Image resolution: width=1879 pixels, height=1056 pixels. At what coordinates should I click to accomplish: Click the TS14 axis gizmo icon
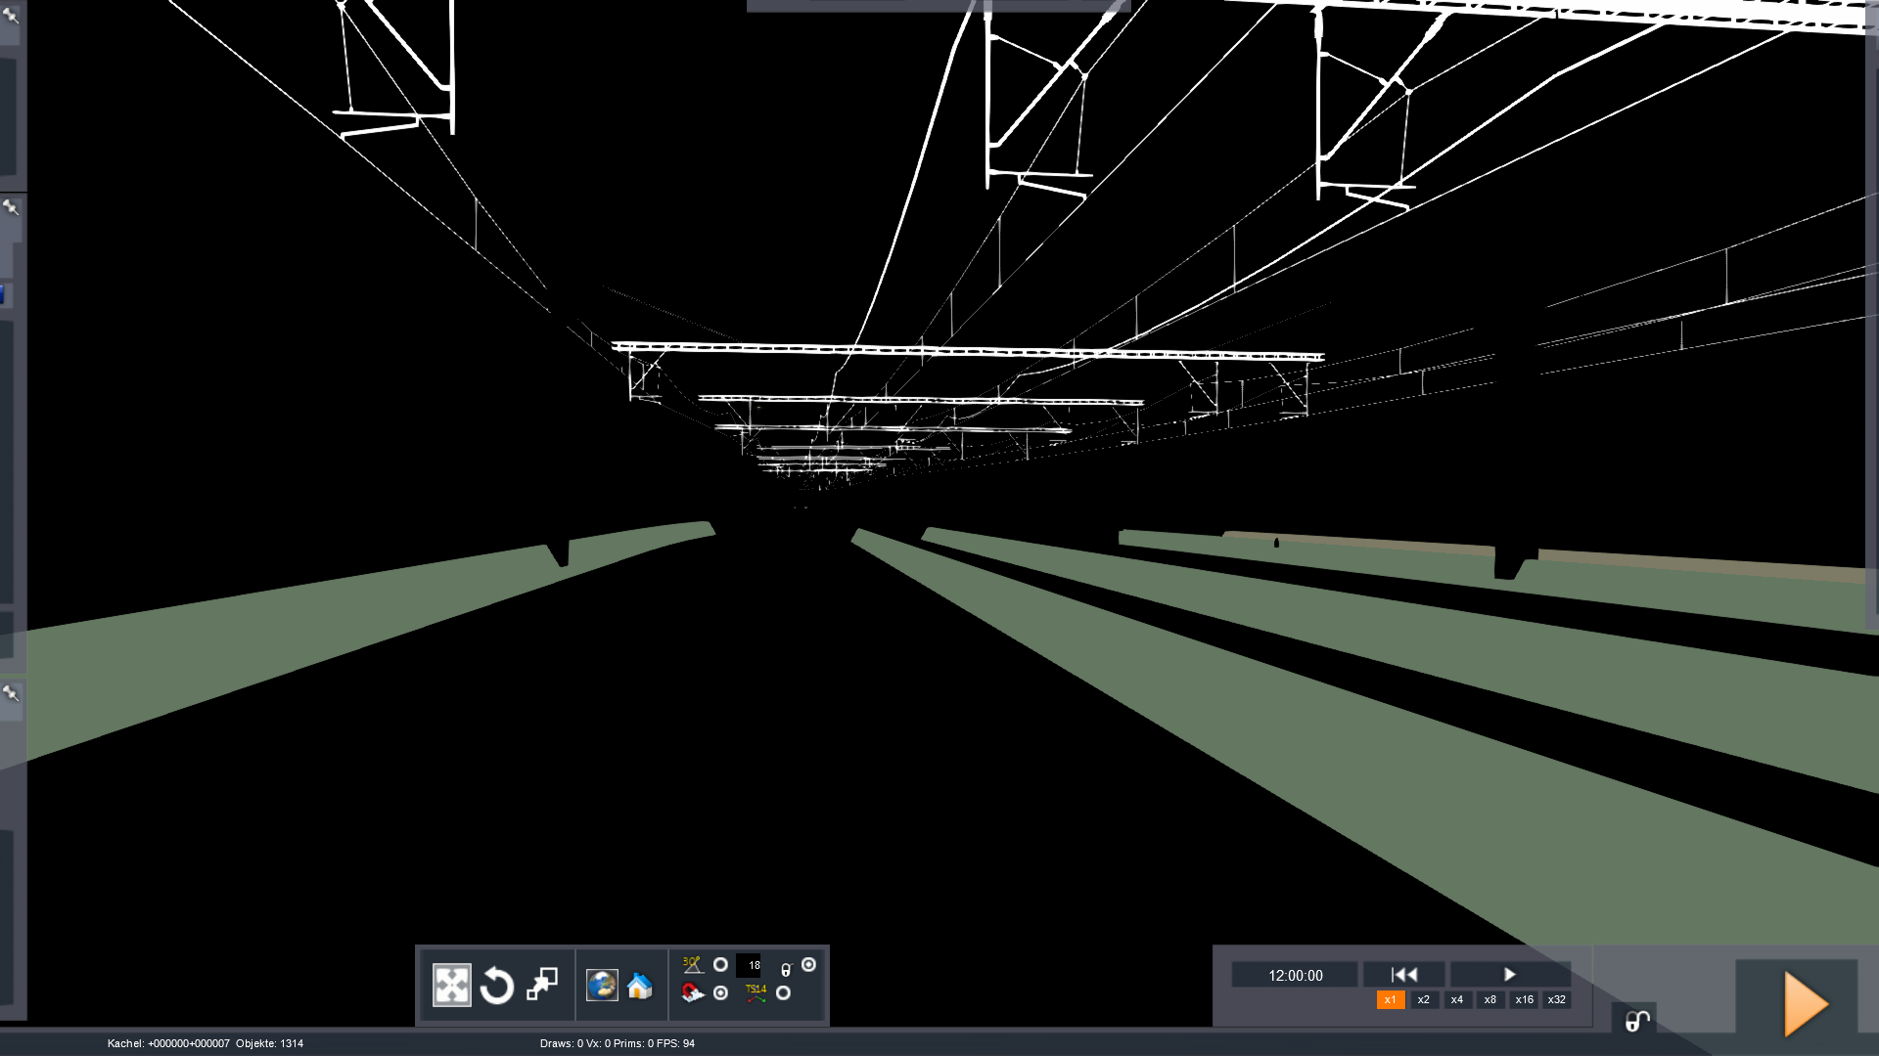(x=756, y=993)
